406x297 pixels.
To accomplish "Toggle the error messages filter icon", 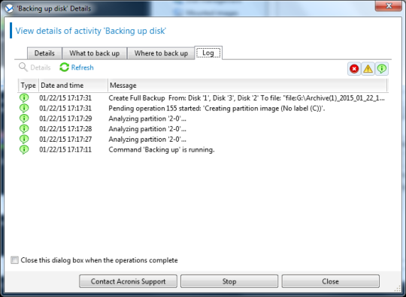I will 354,69.
